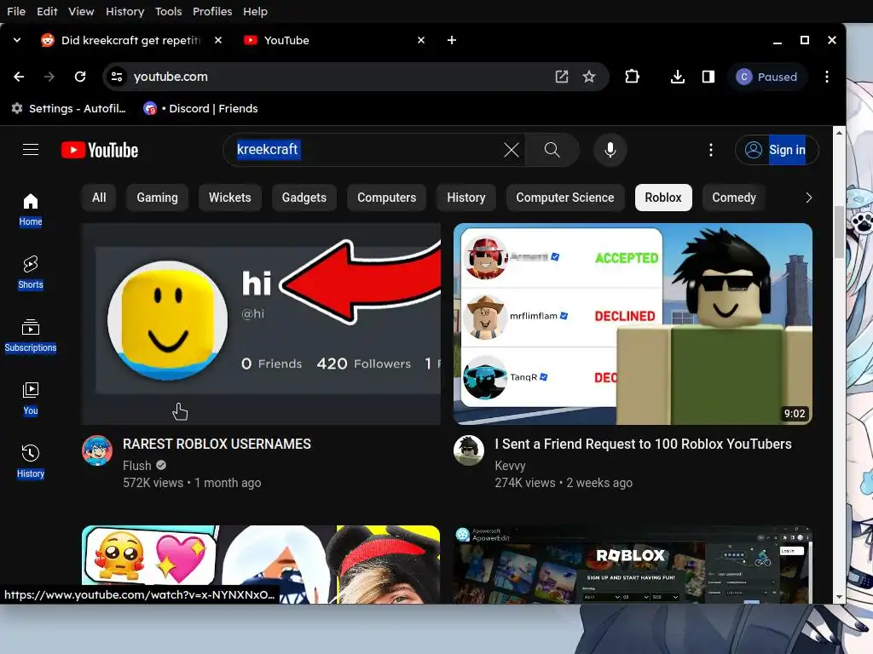The image size is (873, 654).
Task: Click the browser forward arrow
Action: coord(49,77)
